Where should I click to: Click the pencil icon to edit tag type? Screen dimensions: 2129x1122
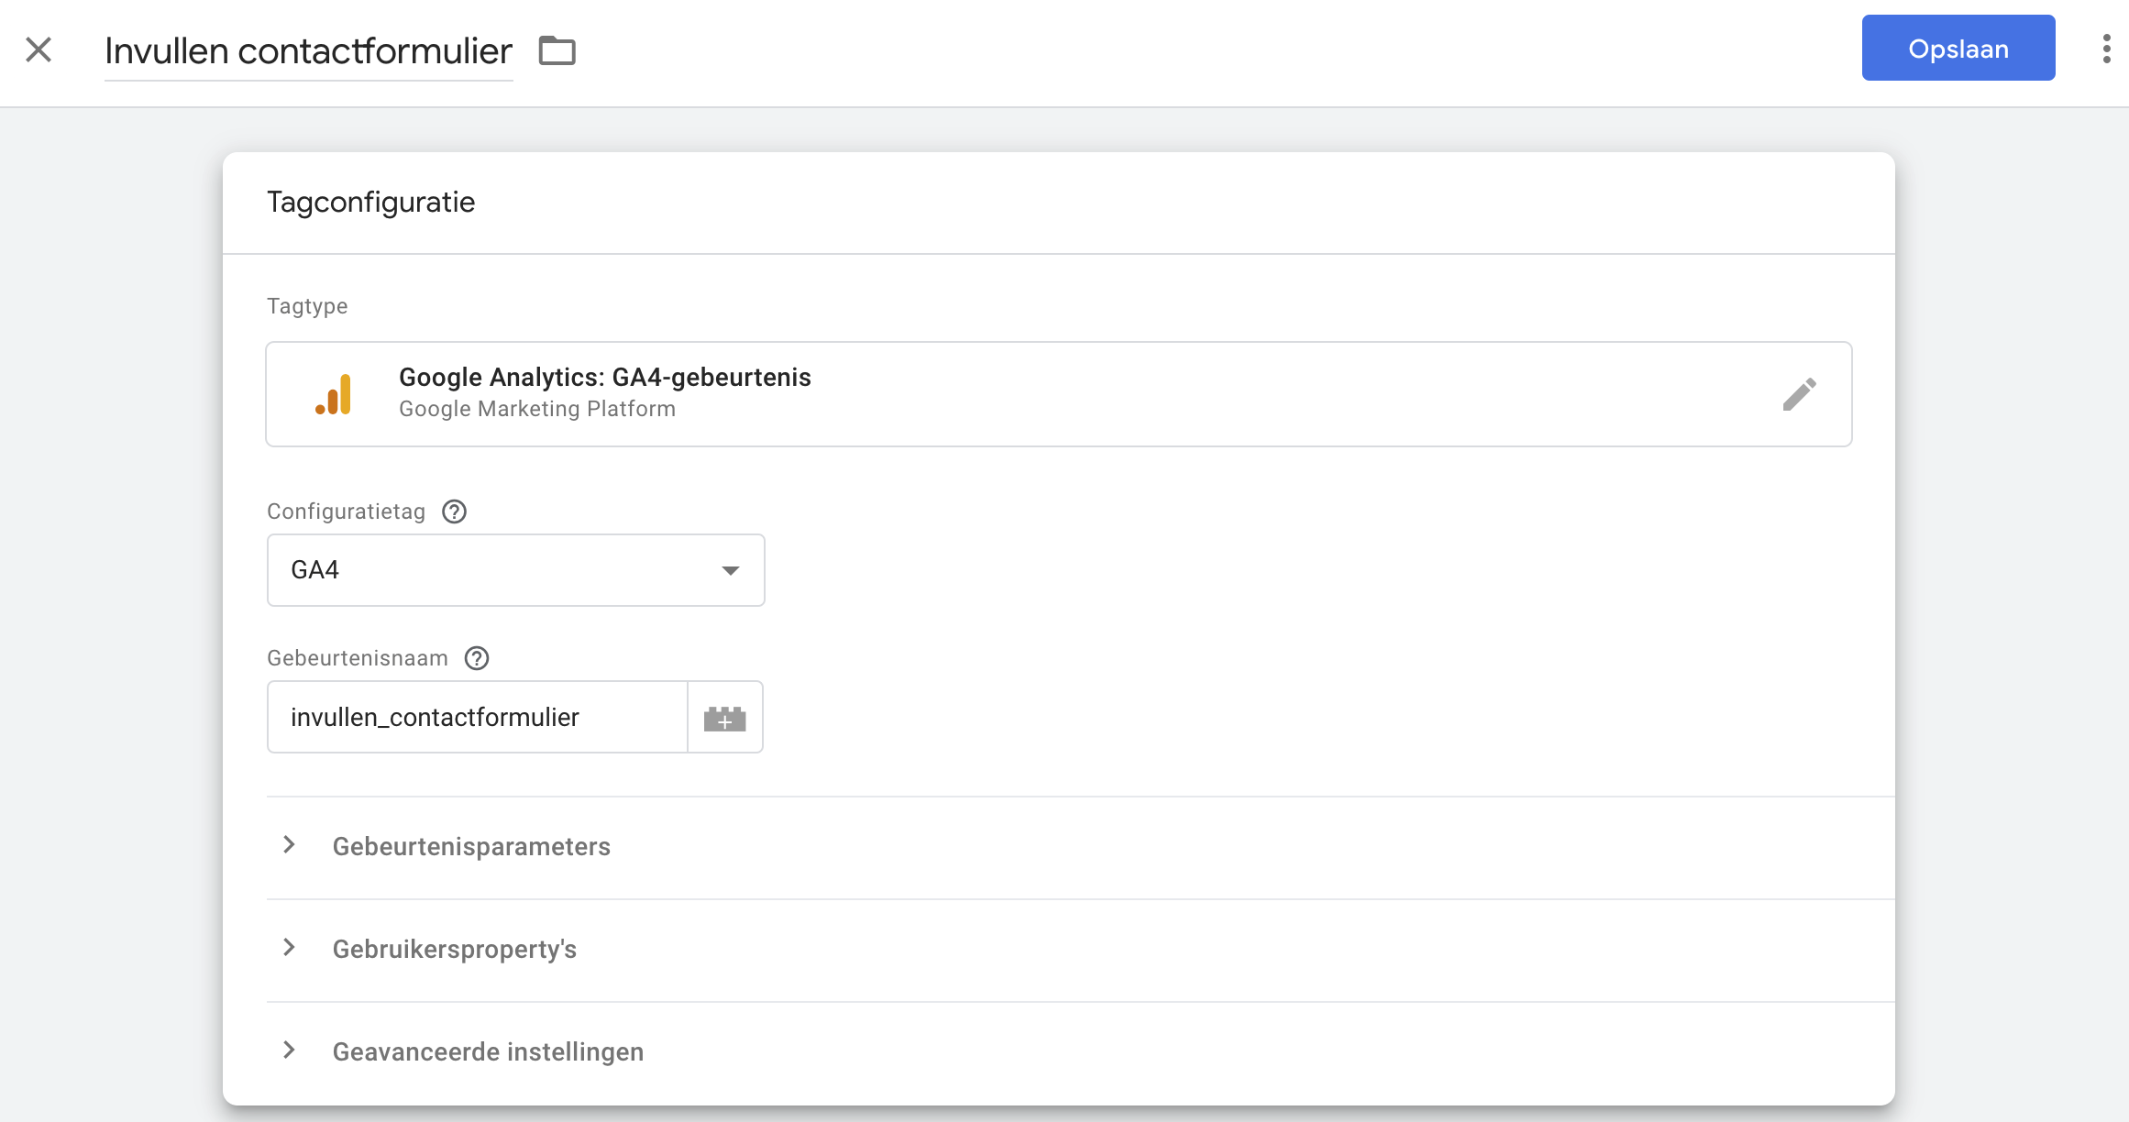pyautogui.click(x=1799, y=394)
